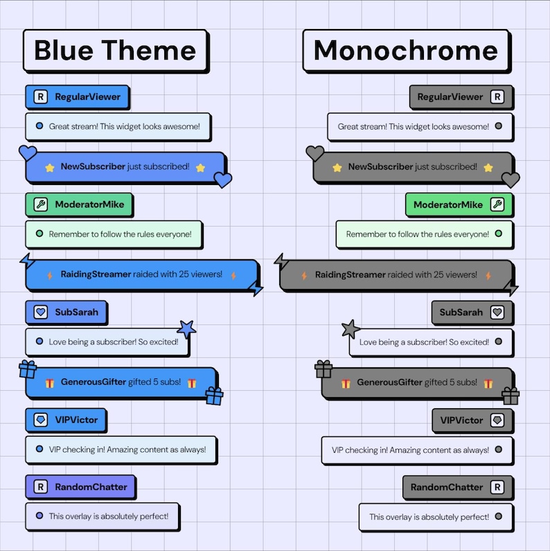Click the blue VIPVictor username tag
Viewport: 550px width, 551px height.
click(66, 419)
